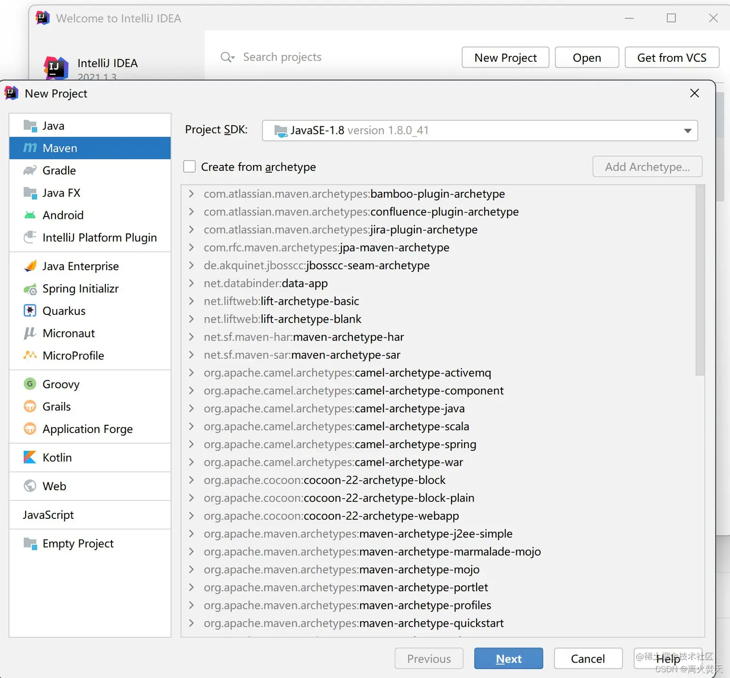
Task: Click the Kotlin K icon
Action: [30, 457]
